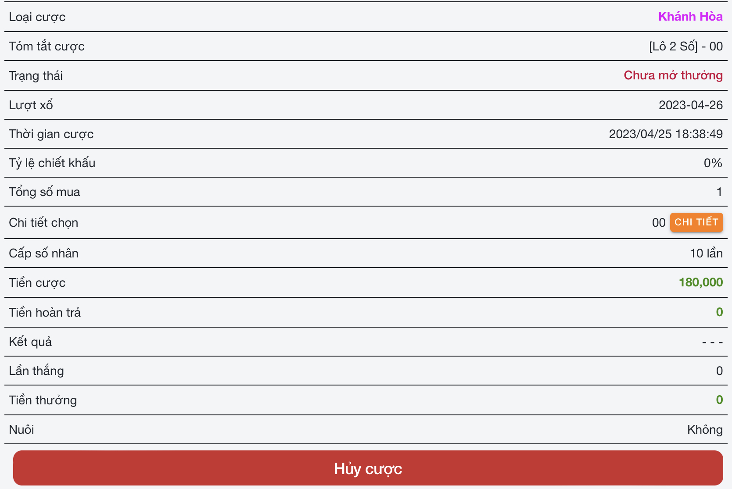Click the Thời gian cược label
The width and height of the screenshot is (732, 489).
tap(51, 134)
